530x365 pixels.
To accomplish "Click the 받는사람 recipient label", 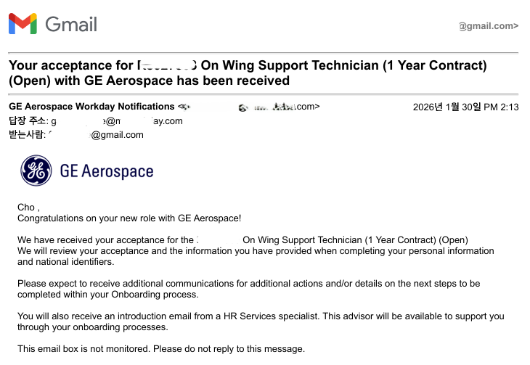I will click(28, 134).
